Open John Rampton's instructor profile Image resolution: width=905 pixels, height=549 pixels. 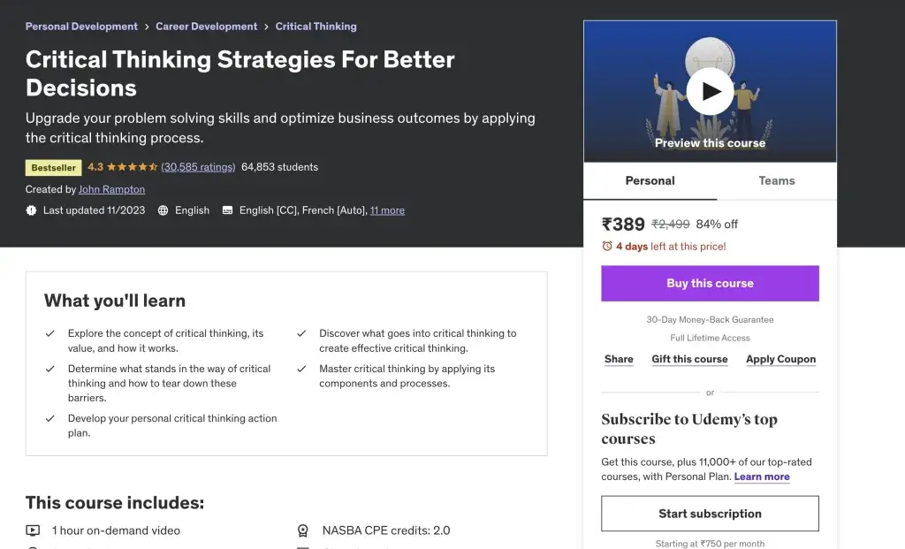click(111, 189)
